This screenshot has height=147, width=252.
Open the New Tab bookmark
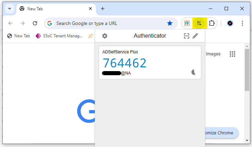[x=18, y=36]
